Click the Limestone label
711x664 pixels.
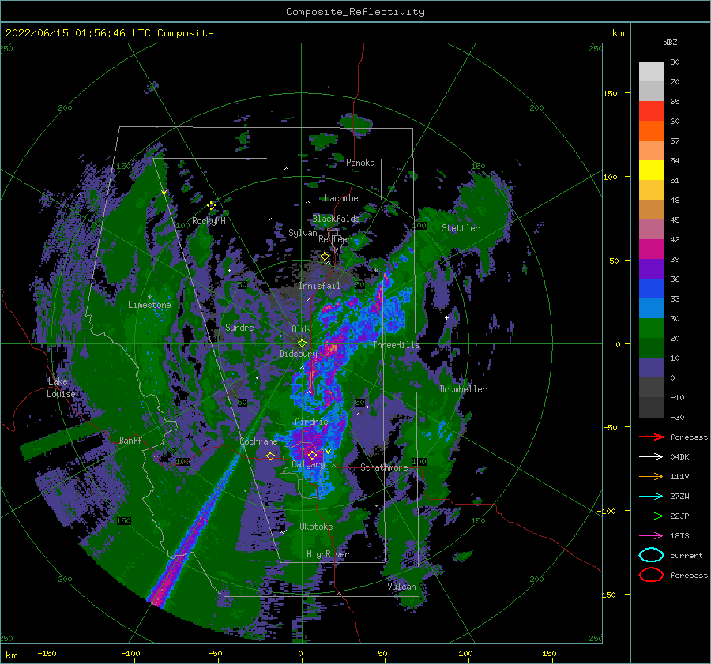149,305
